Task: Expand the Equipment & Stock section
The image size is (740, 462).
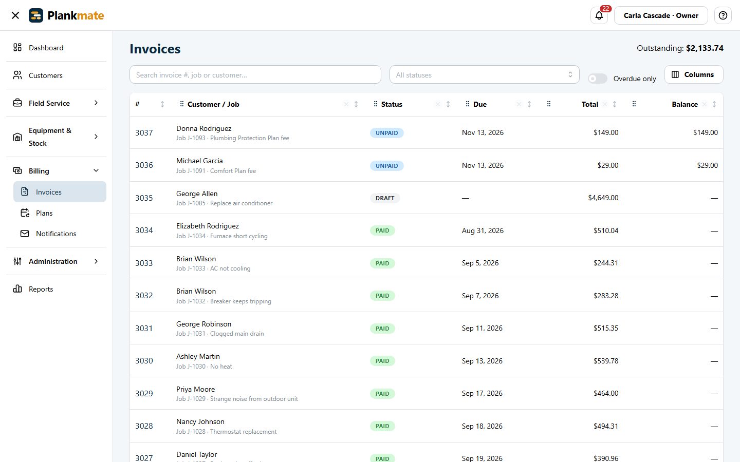Action: (56, 137)
